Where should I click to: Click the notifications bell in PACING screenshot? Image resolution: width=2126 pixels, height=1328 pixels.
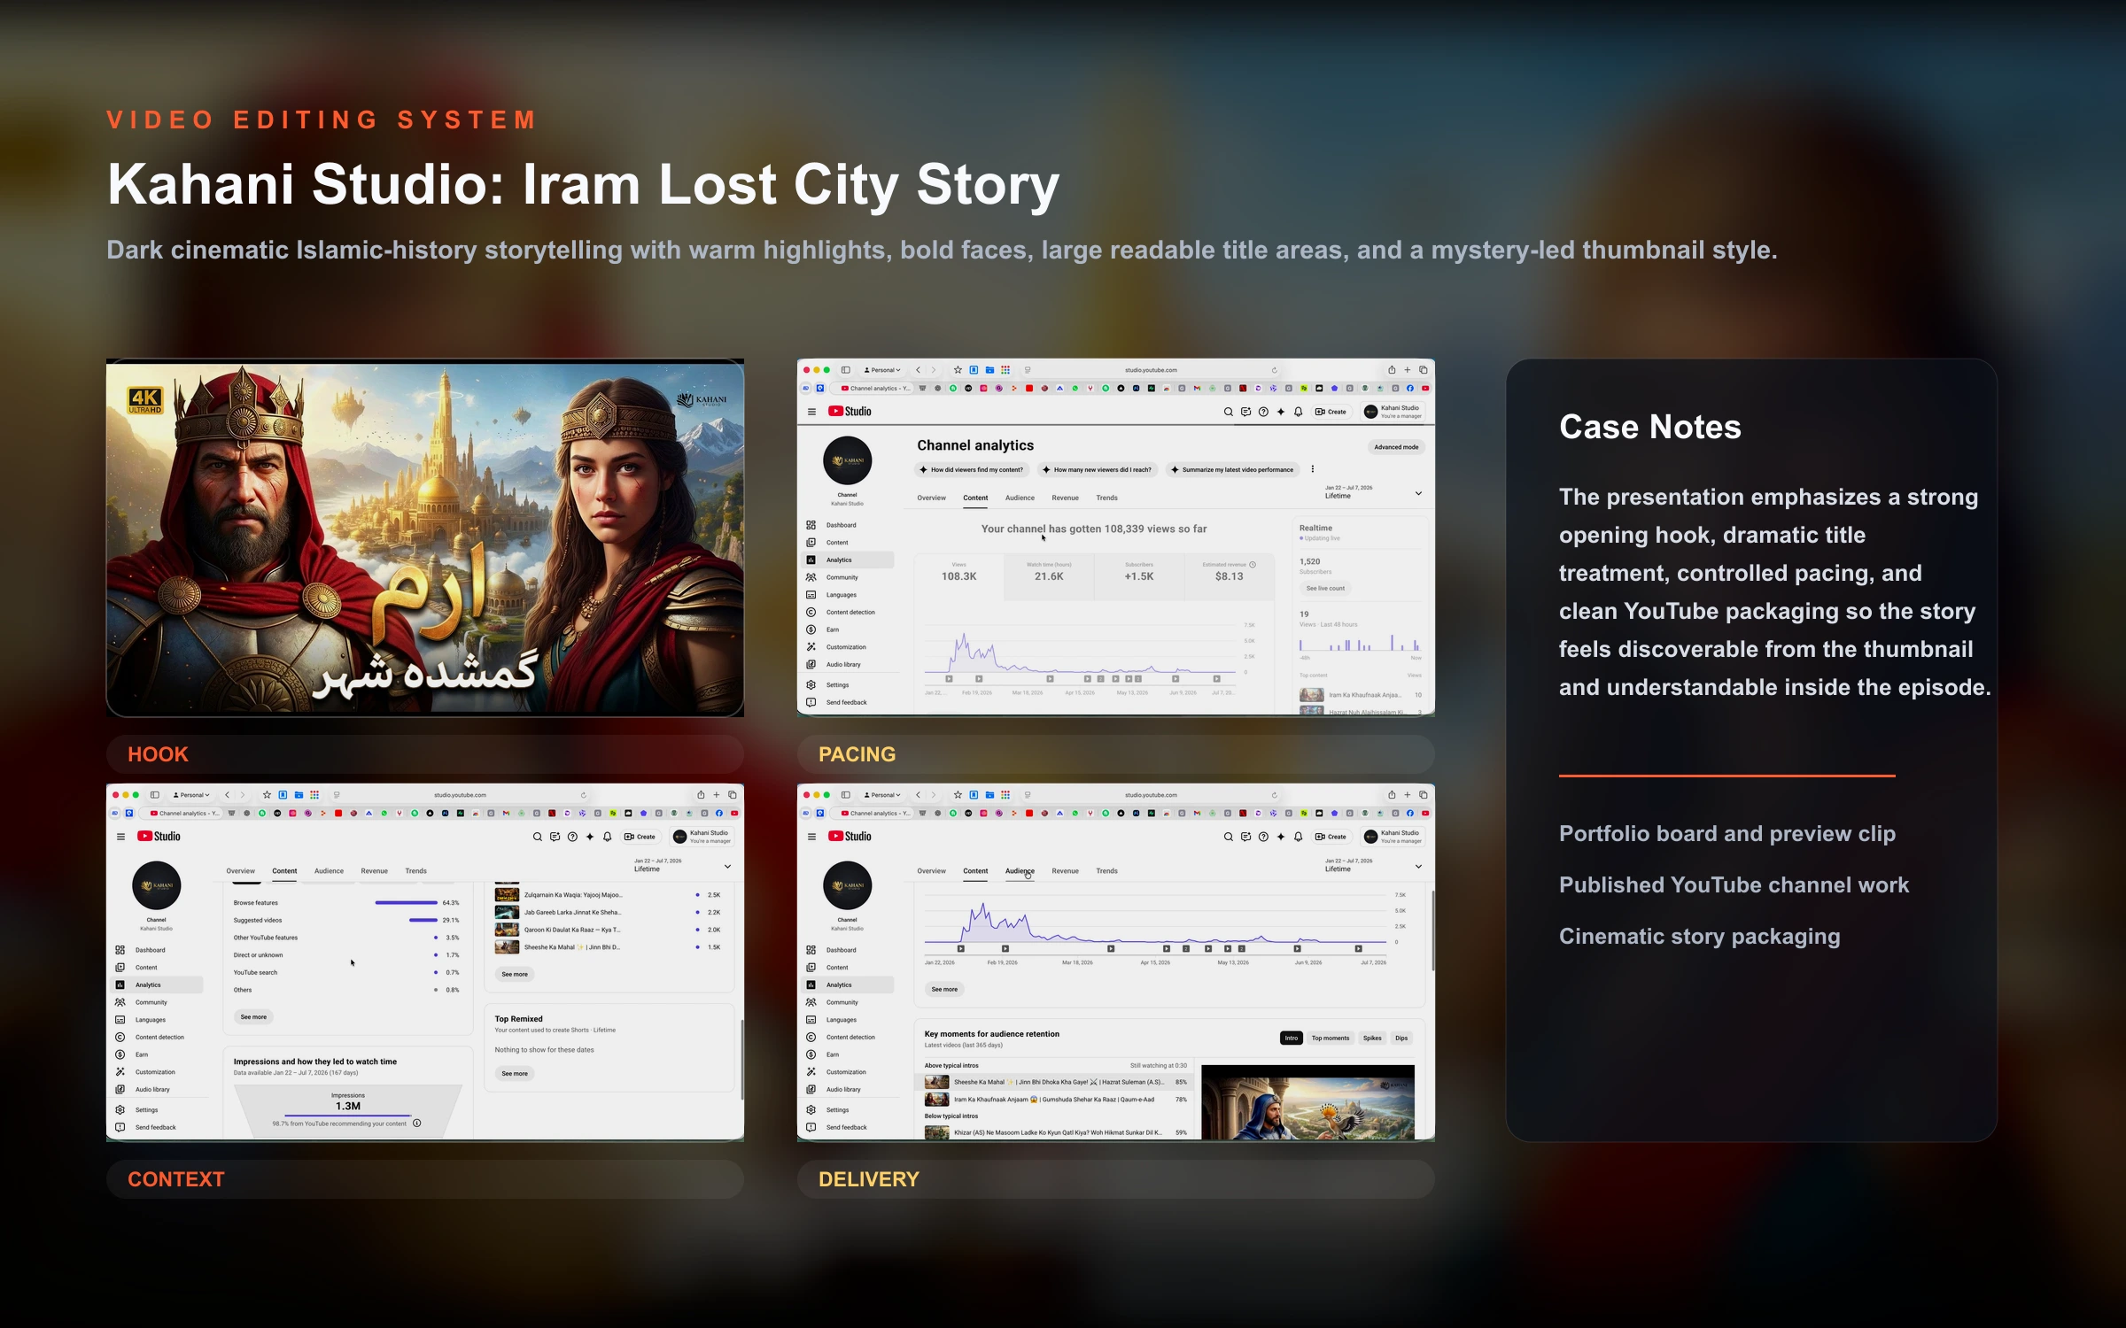1298,412
